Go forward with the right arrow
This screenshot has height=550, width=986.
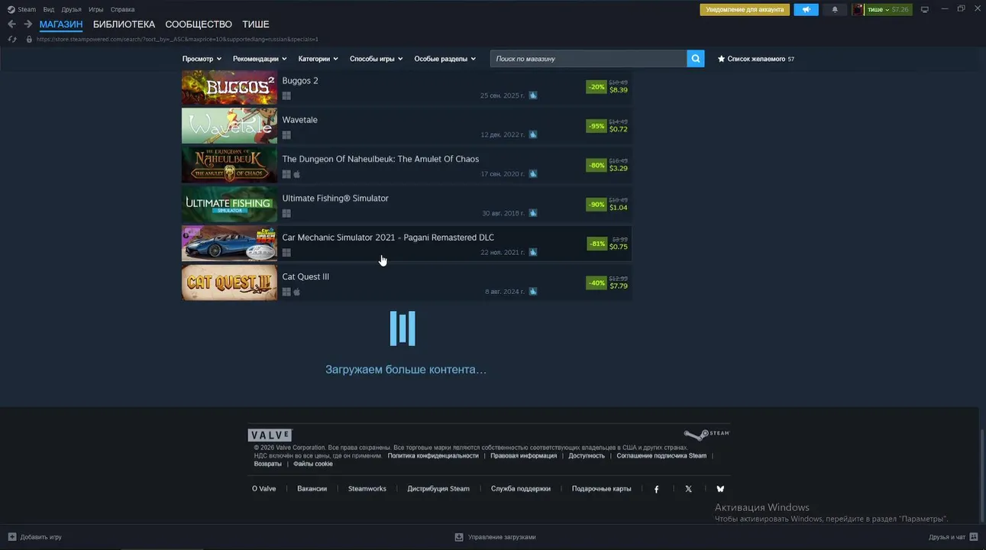pyautogui.click(x=27, y=24)
